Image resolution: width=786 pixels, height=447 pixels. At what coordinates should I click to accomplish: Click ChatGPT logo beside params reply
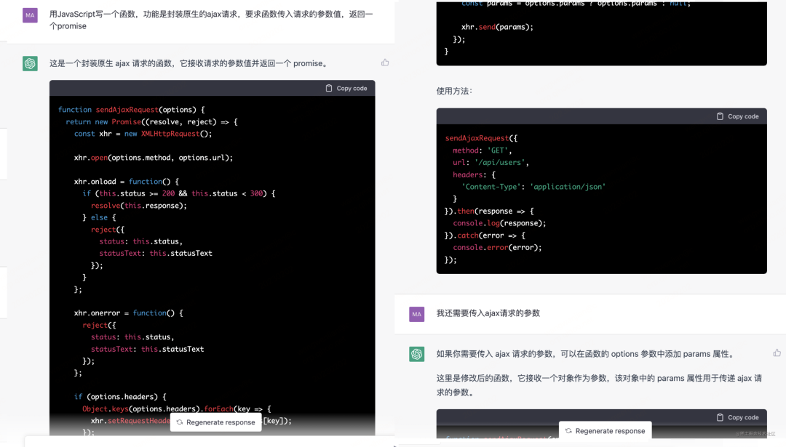tap(416, 354)
